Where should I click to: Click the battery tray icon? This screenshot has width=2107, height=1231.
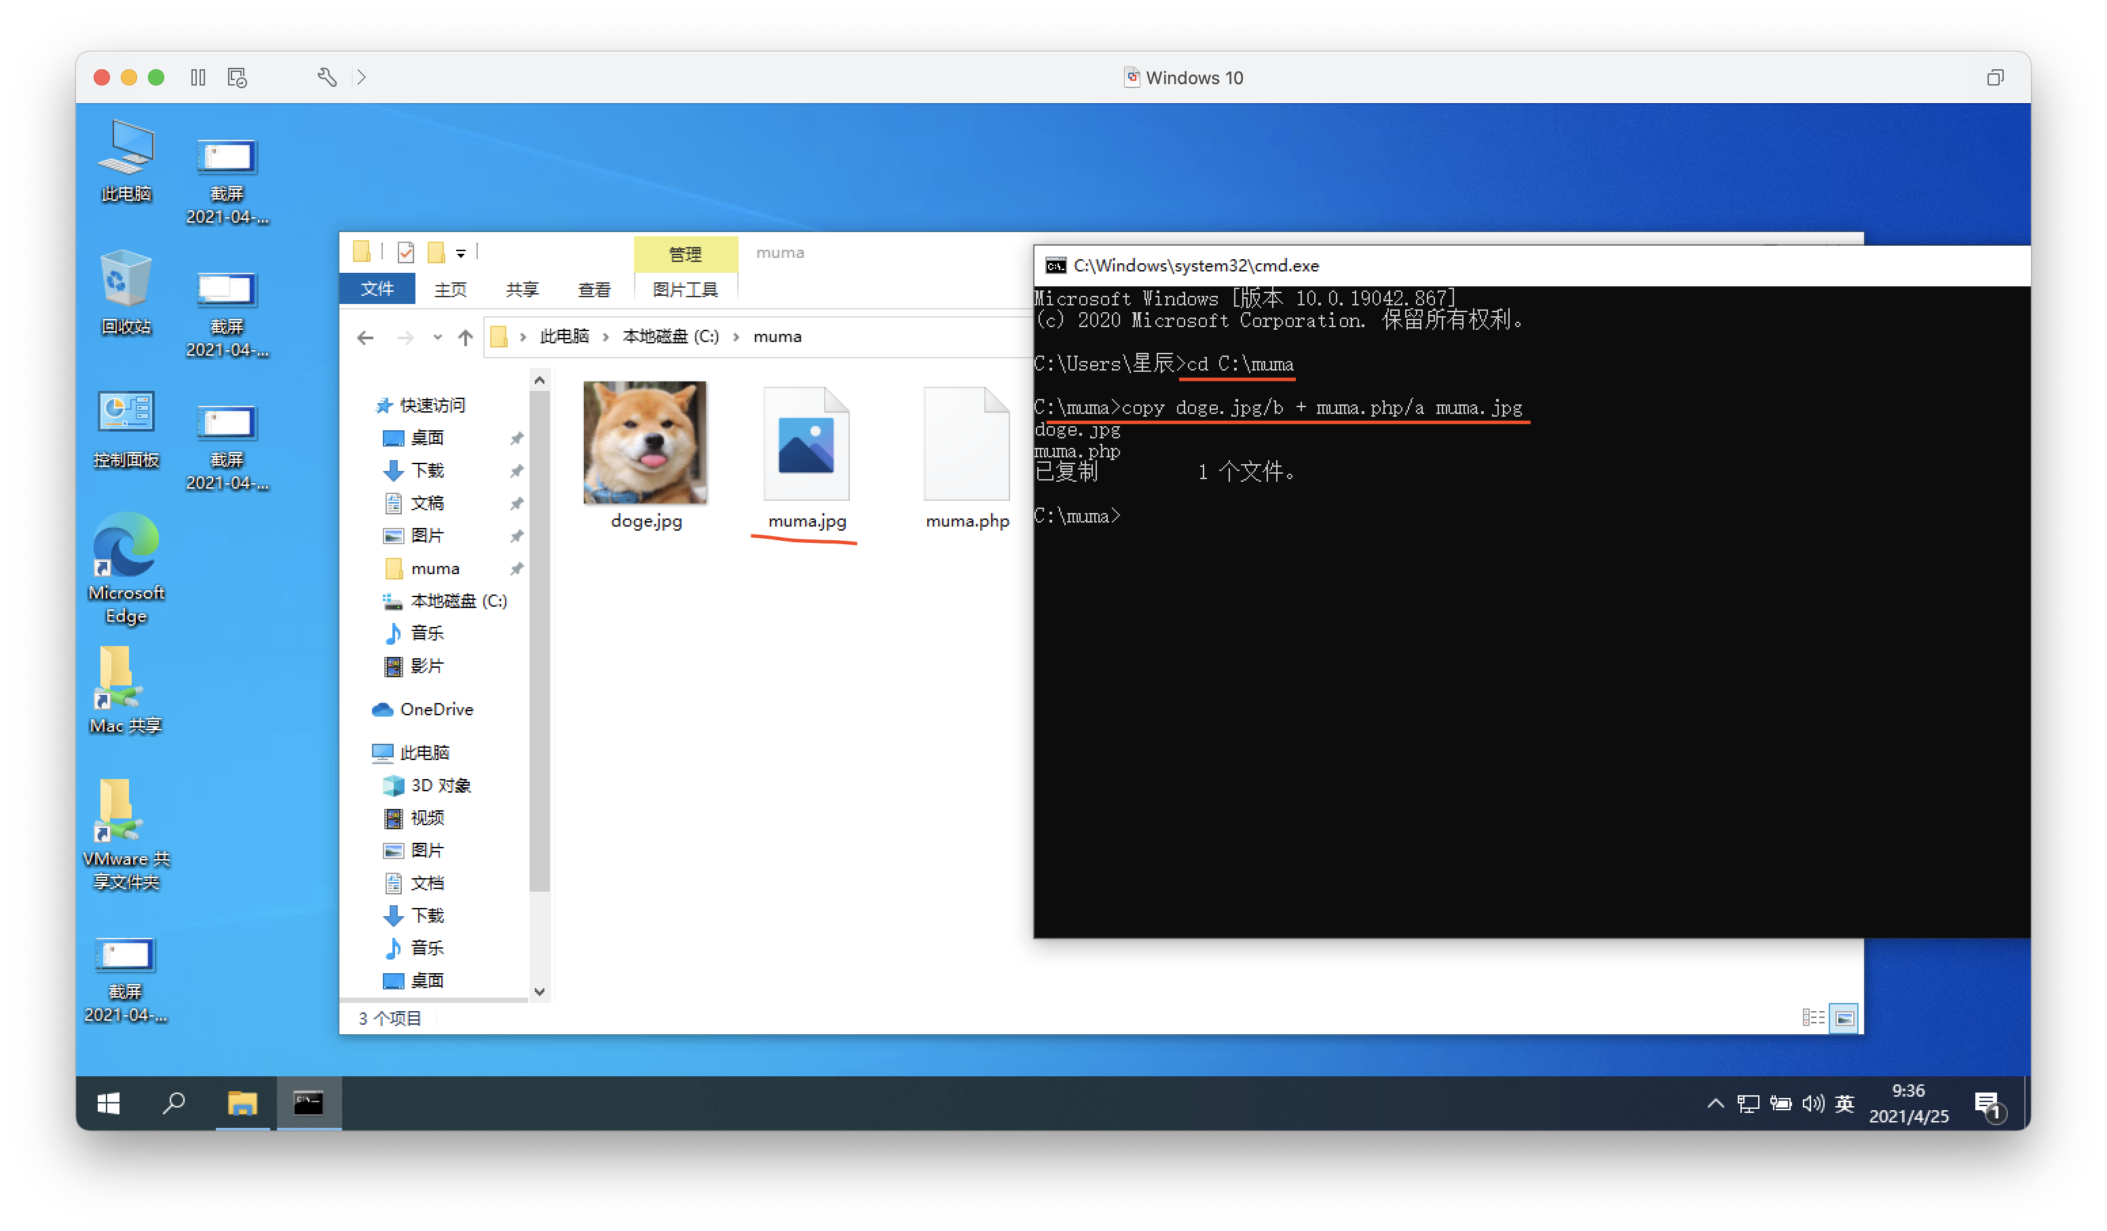pyautogui.click(x=1780, y=1104)
